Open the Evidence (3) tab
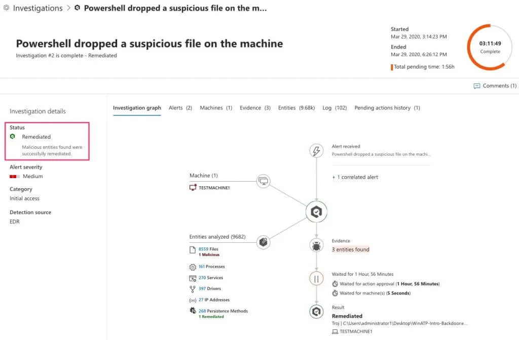Screen dimensions: 519x340 pyautogui.click(x=255, y=108)
